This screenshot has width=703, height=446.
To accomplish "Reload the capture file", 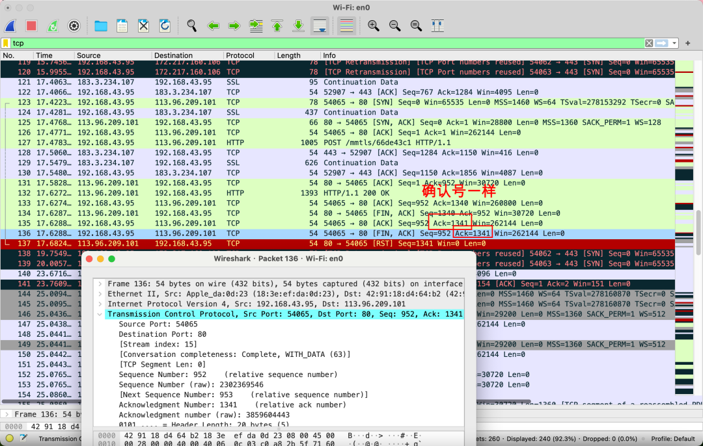I will point(165,26).
